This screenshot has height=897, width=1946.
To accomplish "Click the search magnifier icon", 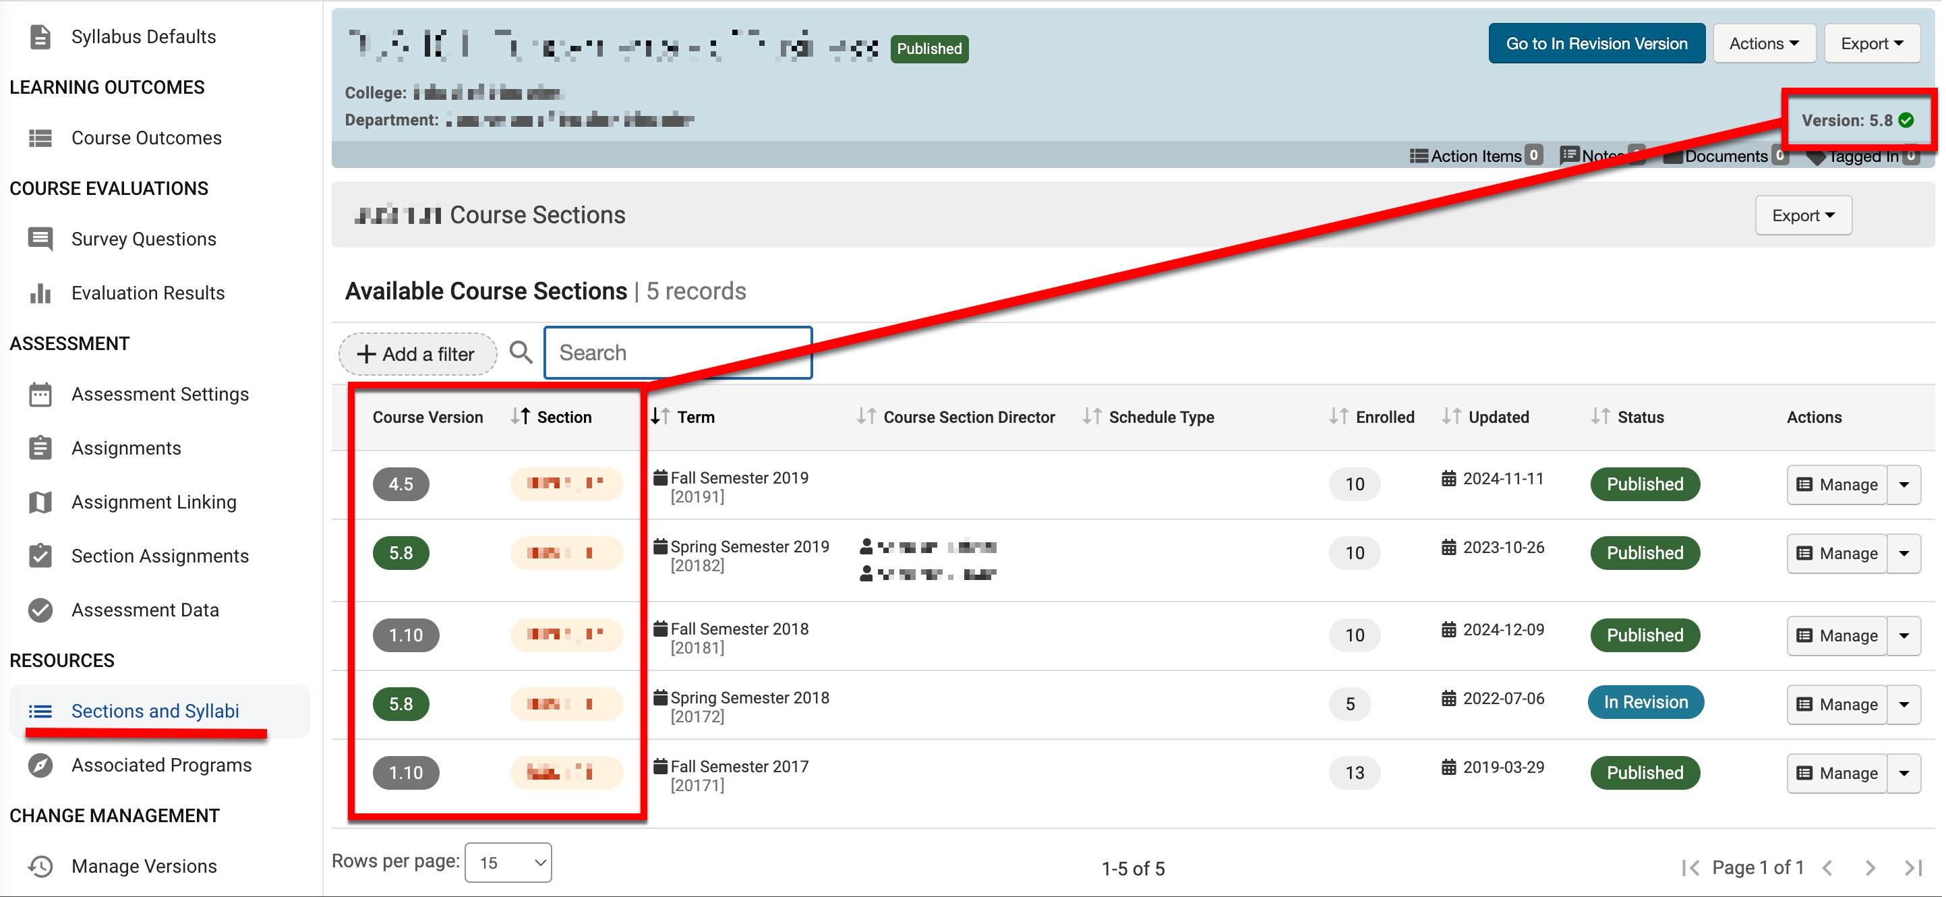I will click(x=521, y=352).
